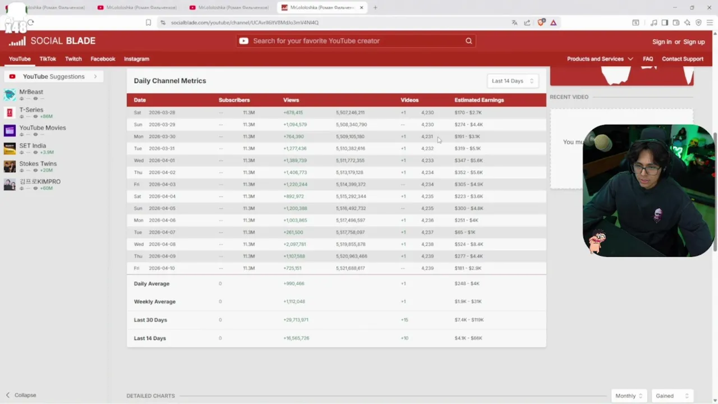The width and height of the screenshot is (718, 404).
Task: Focus the YouTube creator search field
Action: click(356, 41)
